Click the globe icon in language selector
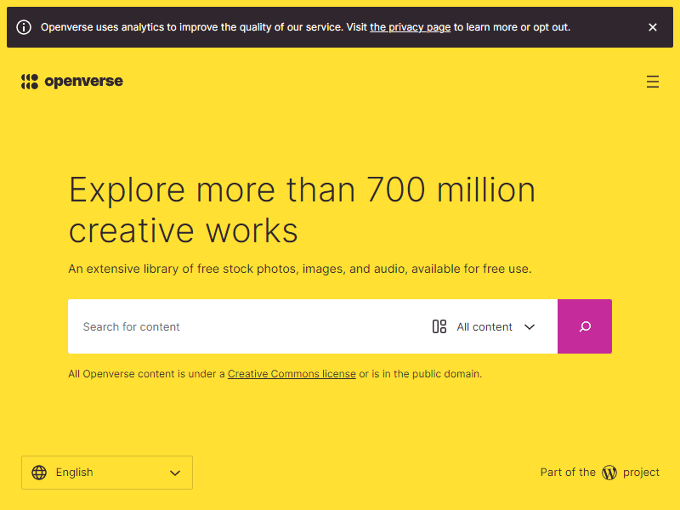 (39, 472)
